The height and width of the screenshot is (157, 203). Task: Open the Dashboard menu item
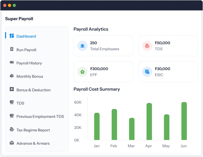click(26, 36)
